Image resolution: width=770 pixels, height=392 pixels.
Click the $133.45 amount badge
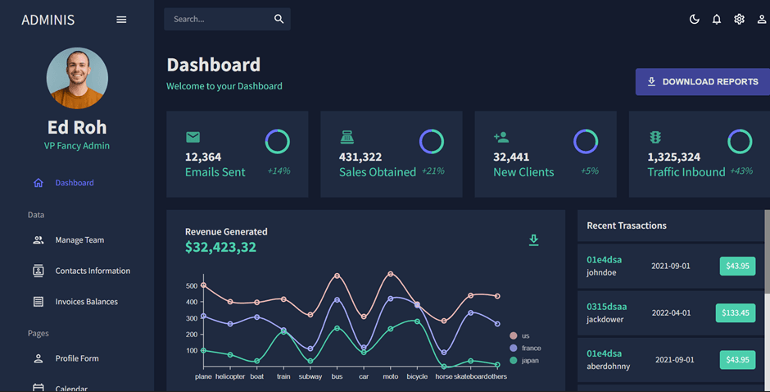735,312
